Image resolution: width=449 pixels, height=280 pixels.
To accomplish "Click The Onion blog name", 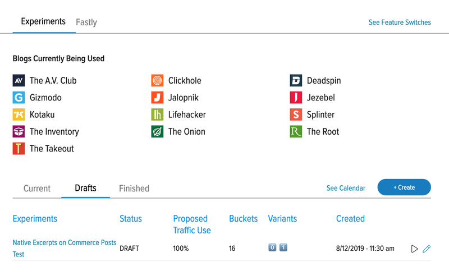I will click(x=187, y=132).
